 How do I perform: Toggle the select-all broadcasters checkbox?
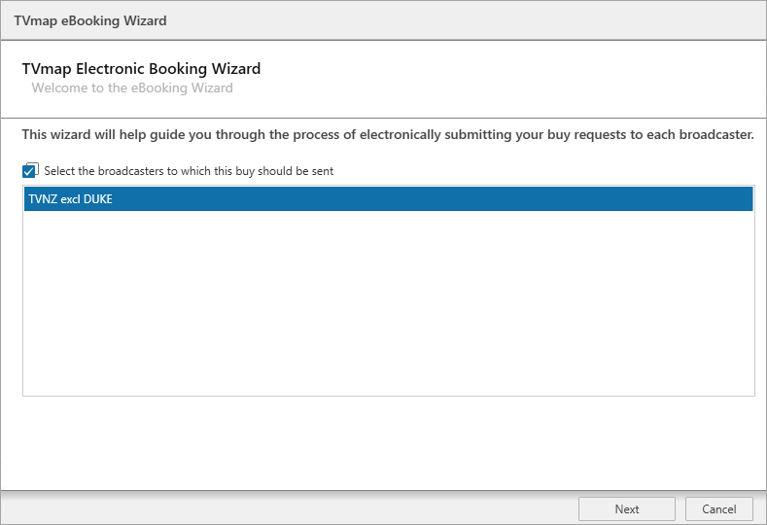click(29, 171)
